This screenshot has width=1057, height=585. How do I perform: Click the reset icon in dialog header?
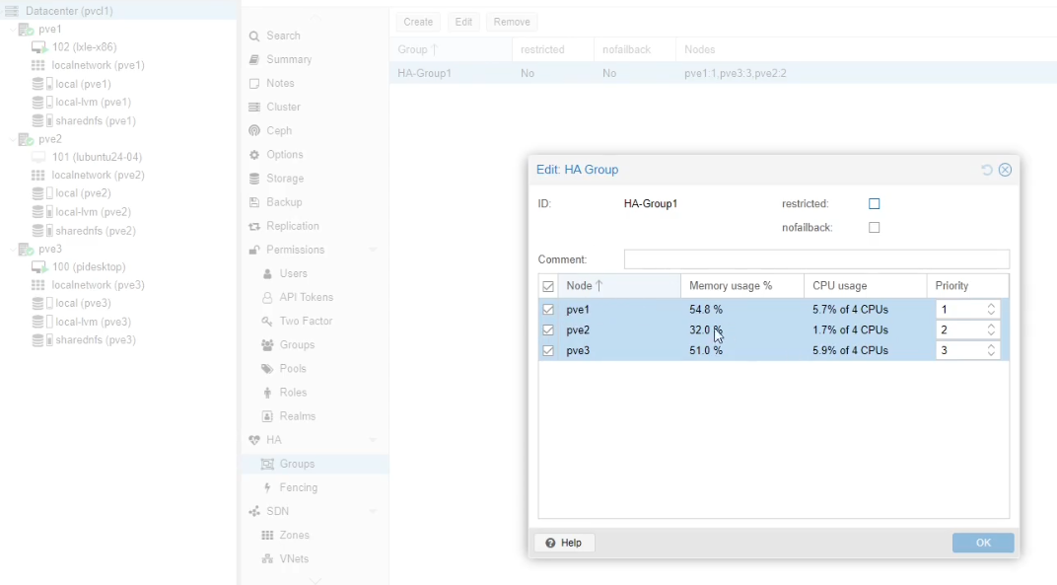[986, 170]
